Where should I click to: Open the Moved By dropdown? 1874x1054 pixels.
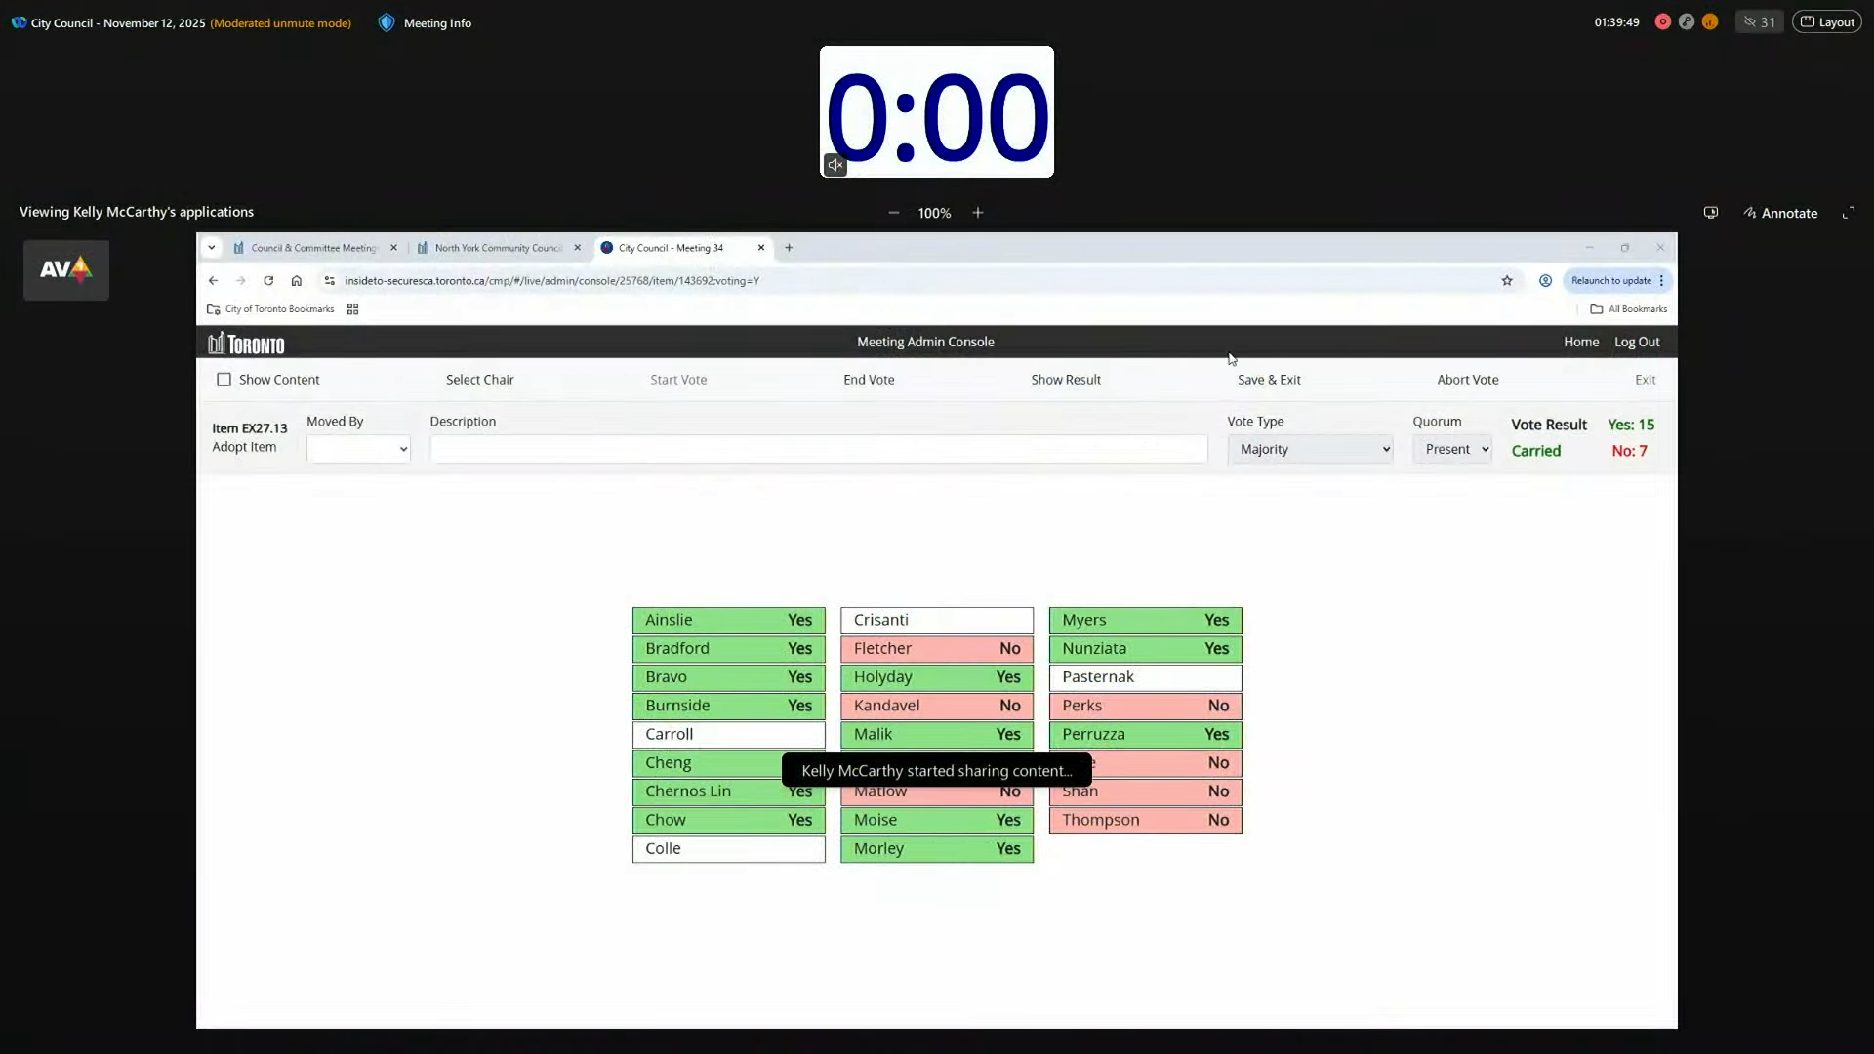coord(358,449)
